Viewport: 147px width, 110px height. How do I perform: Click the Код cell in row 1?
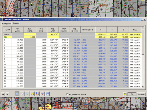135,40
